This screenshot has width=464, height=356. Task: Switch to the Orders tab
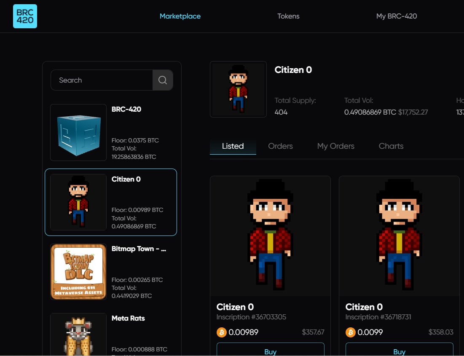tap(281, 146)
